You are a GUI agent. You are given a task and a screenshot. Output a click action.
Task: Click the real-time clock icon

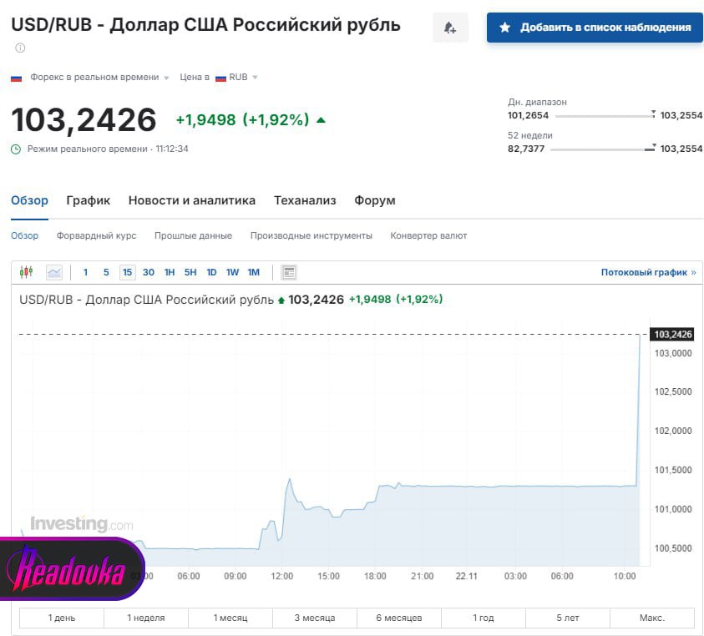point(16,149)
